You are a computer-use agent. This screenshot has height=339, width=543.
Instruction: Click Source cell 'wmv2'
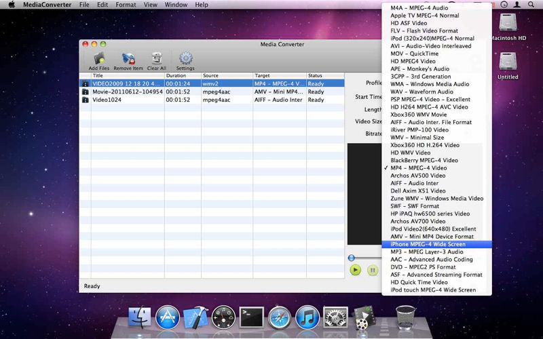tap(210, 83)
